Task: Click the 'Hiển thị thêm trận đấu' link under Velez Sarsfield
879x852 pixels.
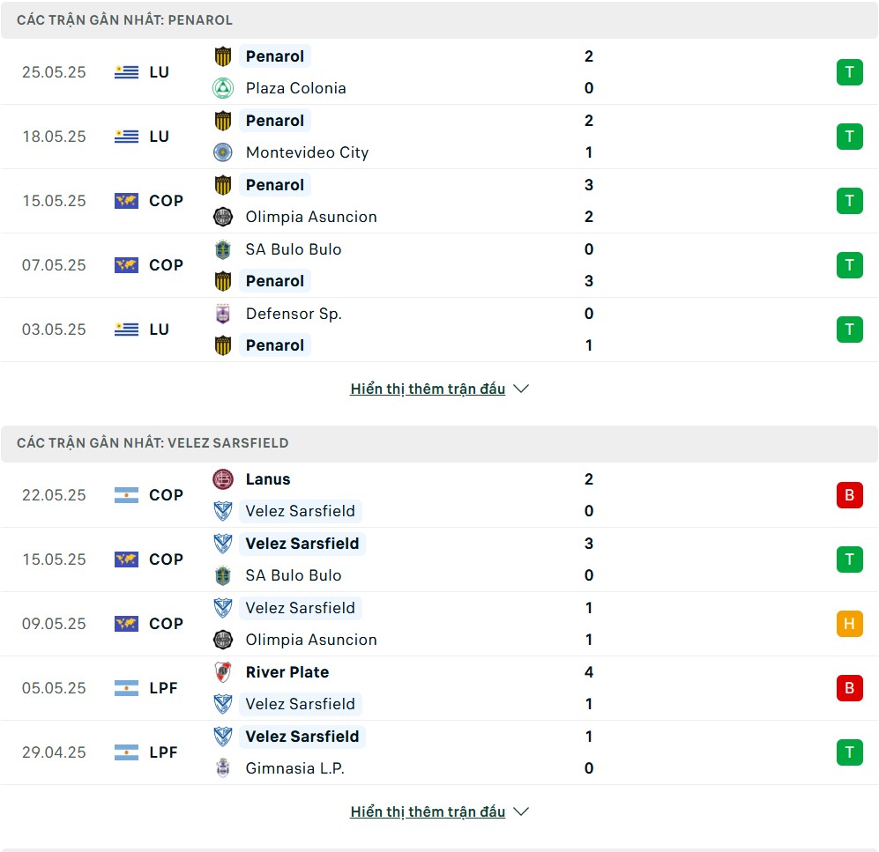Action: (x=428, y=811)
